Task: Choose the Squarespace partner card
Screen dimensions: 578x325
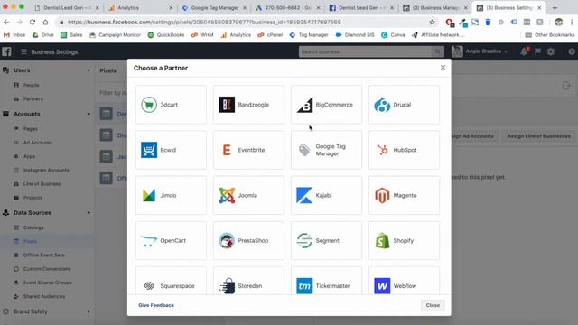Action: pos(171,281)
